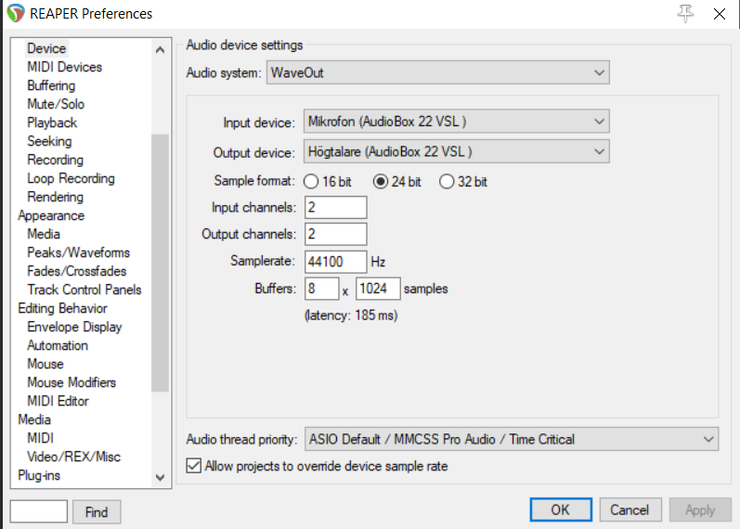Click the Cancel button

pos(630,510)
